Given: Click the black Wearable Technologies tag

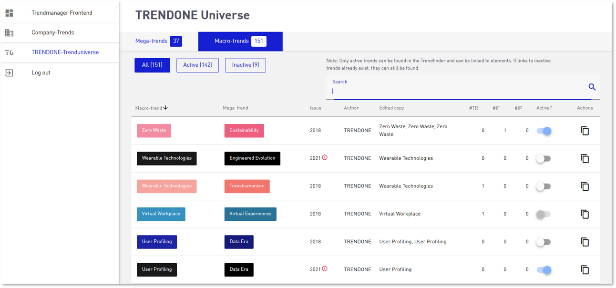Looking at the screenshot, I should (167, 158).
